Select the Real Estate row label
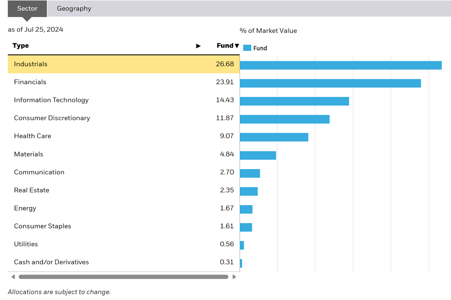 (x=32, y=190)
